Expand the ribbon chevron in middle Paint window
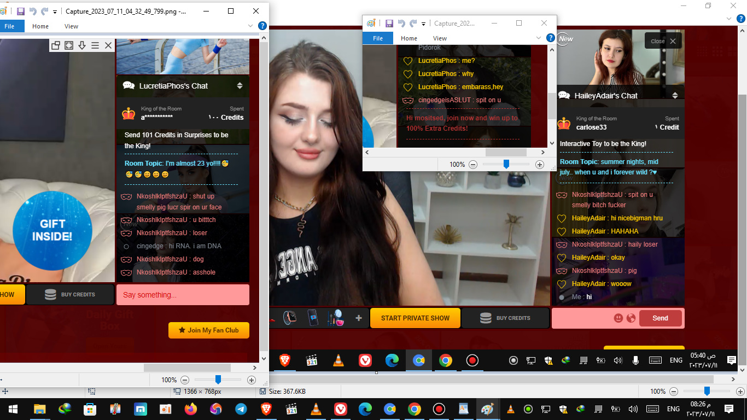This screenshot has height=420, width=747. pos(539,38)
